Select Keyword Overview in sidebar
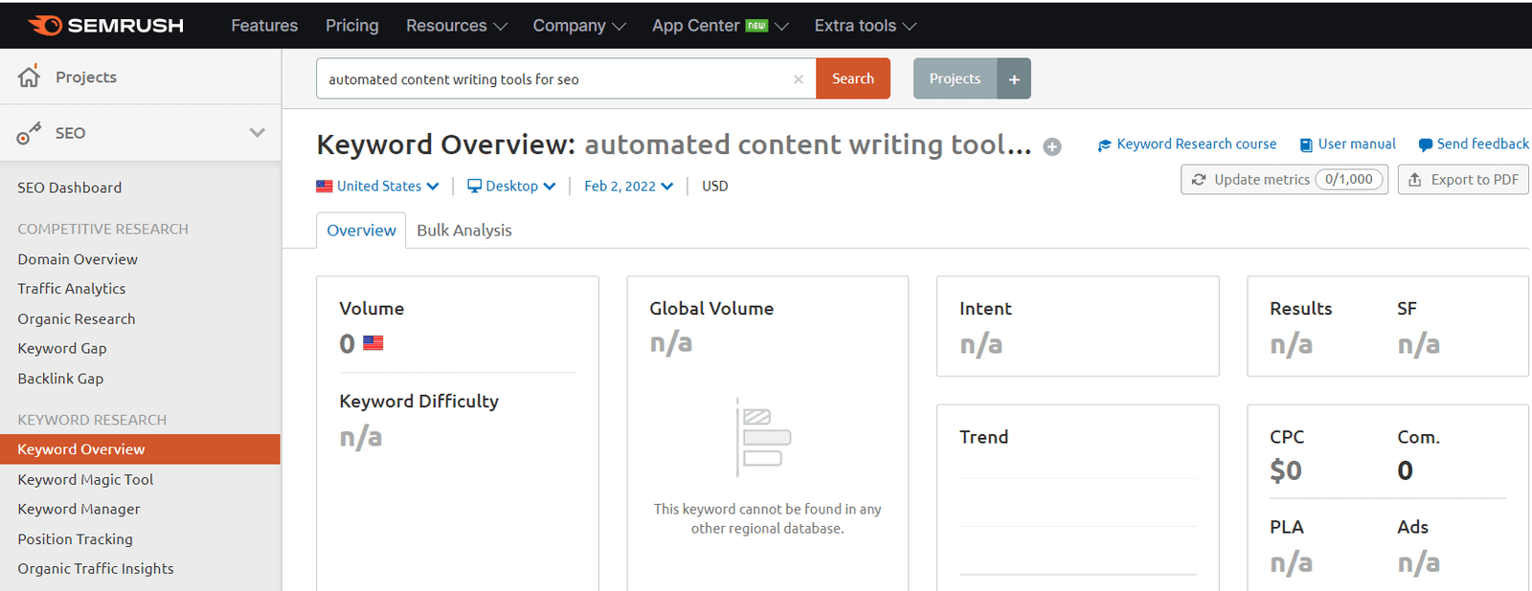1532x591 pixels. (x=140, y=449)
